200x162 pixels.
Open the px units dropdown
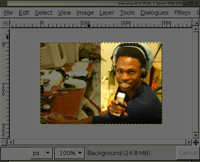tap(41, 153)
